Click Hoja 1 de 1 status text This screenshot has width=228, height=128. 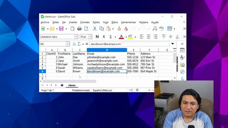pos(47,90)
